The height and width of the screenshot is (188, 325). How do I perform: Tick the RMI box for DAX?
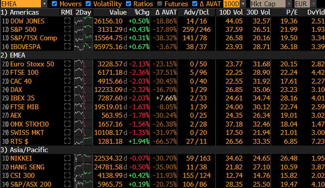(x=67, y=89)
